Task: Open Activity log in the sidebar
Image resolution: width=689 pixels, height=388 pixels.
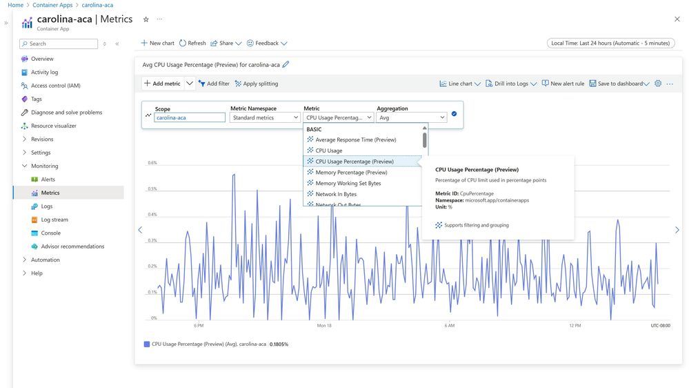Action: click(44, 72)
